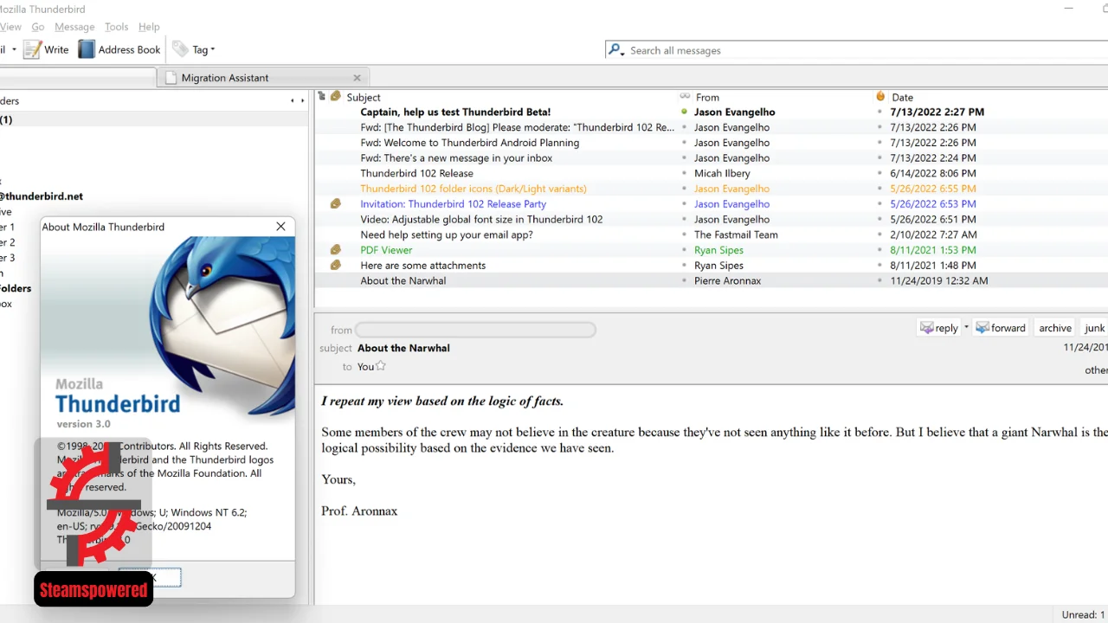Sort by the read-status glasses column icon

coord(685,96)
